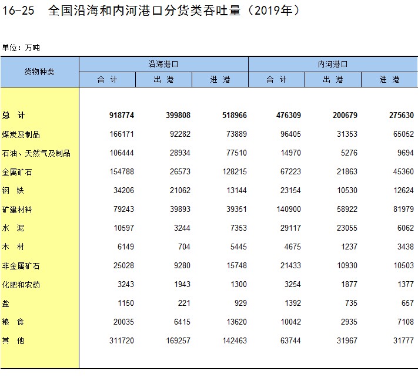
Task: Click the petroleum value 77510
Action: [237, 153]
